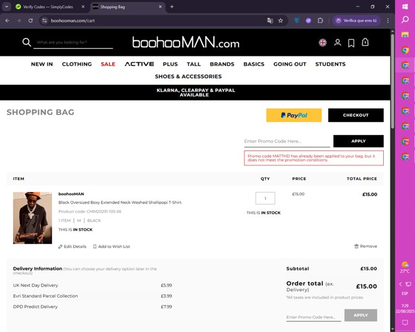Bookmark this page with the star icon
Screen dimensions: 415x332
click(281, 20)
